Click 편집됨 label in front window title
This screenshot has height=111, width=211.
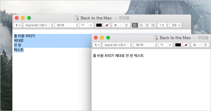203,38
